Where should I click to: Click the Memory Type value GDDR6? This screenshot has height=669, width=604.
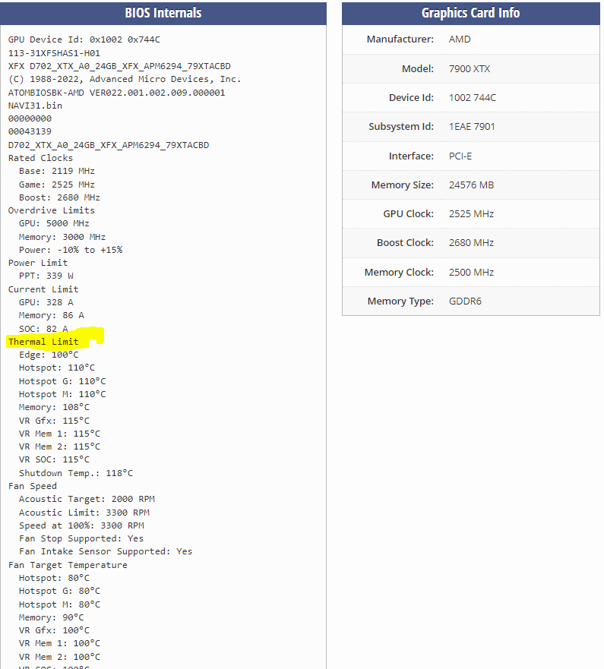[465, 301]
